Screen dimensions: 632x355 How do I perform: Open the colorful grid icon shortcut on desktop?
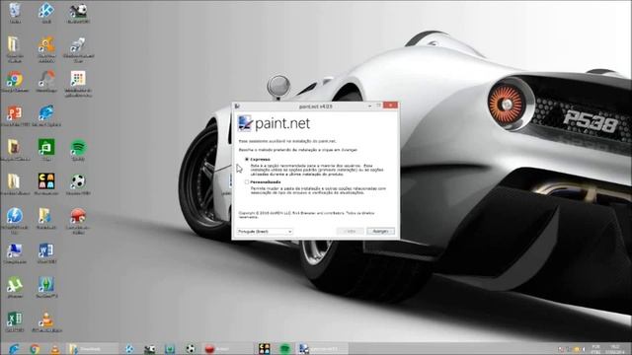(x=78, y=83)
